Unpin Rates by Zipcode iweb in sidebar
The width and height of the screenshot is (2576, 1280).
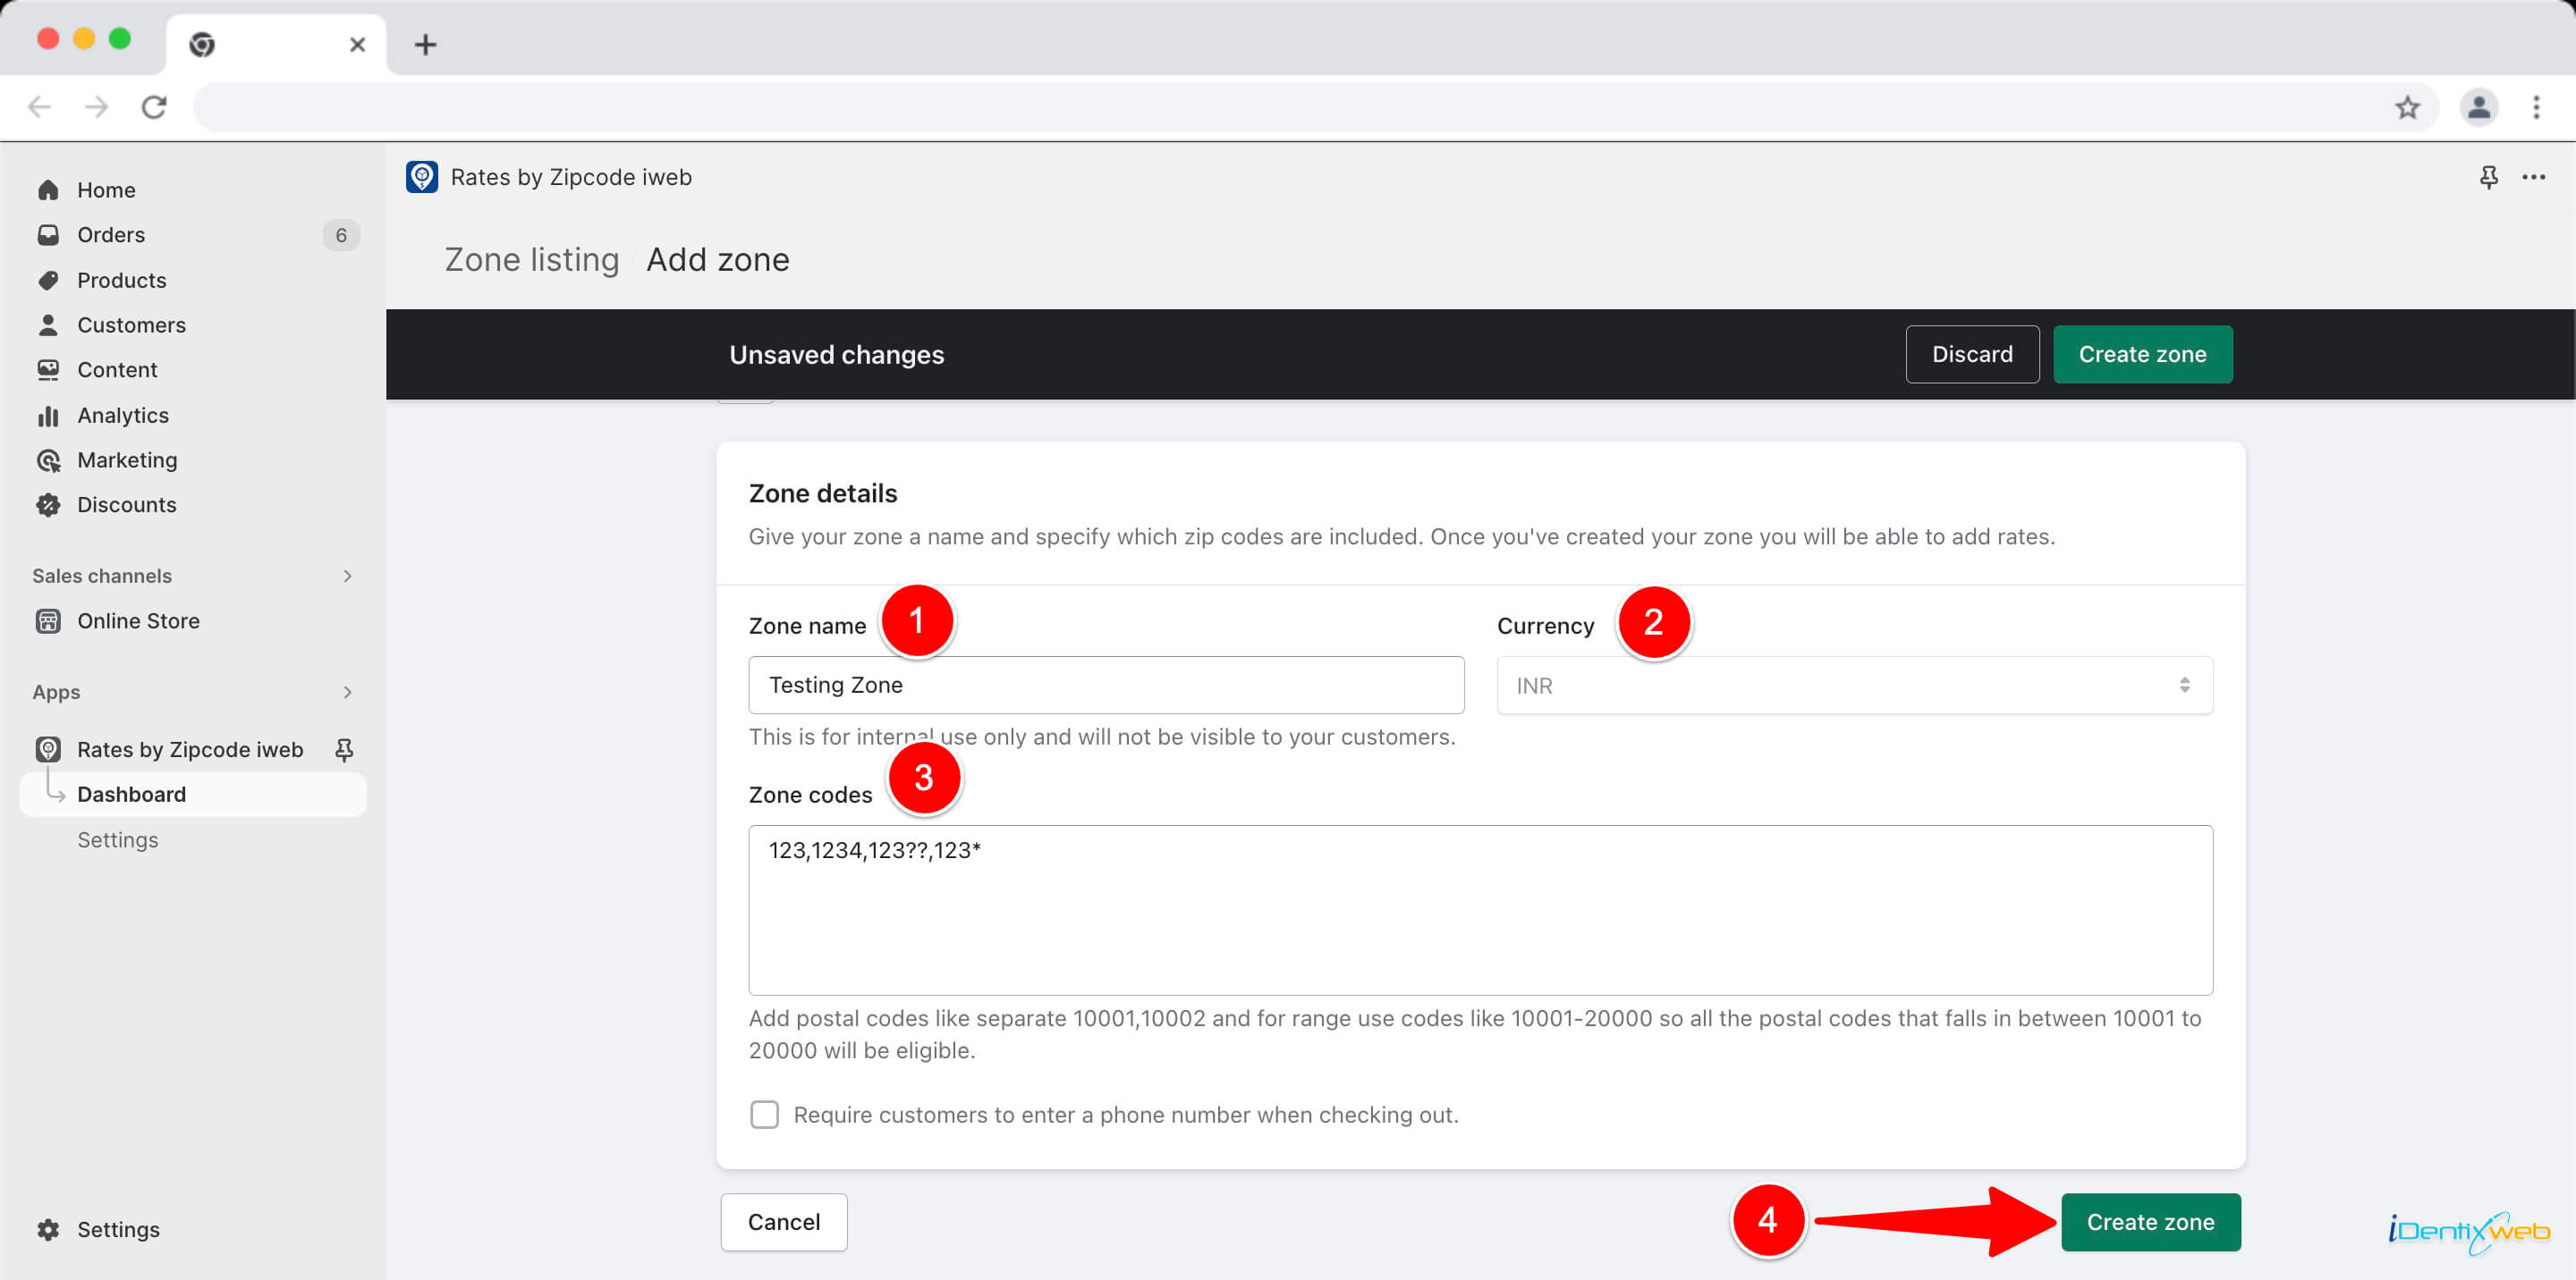344,749
